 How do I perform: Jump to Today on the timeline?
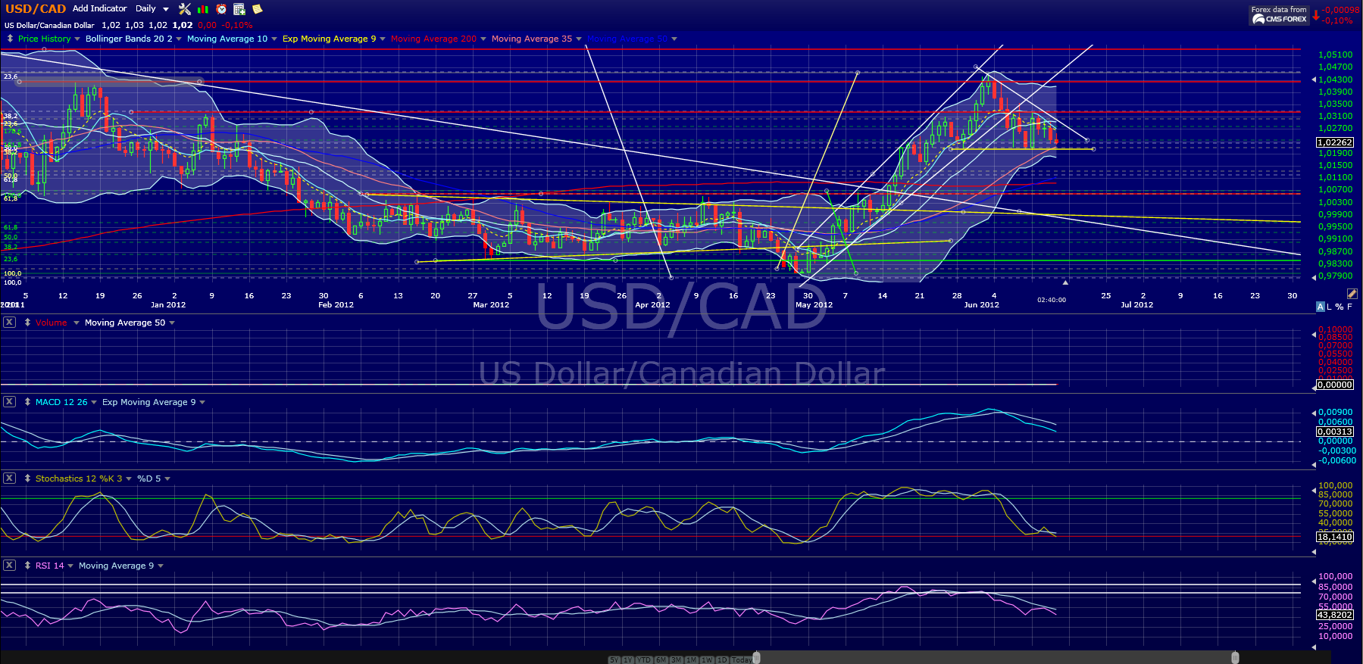click(742, 659)
